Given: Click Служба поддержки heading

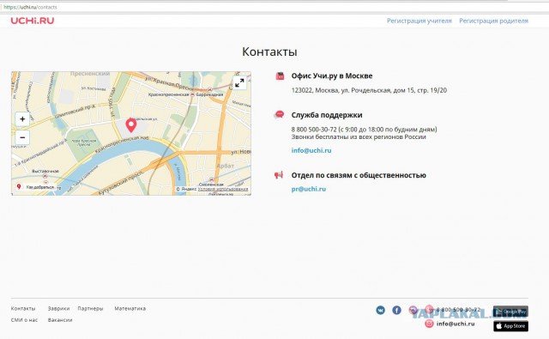Looking at the screenshot, I should coord(327,115).
